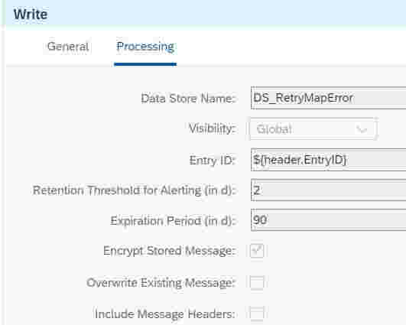The height and width of the screenshot is (325, 406).
Task: Click the Visibility label text
Action: point(212,128)
